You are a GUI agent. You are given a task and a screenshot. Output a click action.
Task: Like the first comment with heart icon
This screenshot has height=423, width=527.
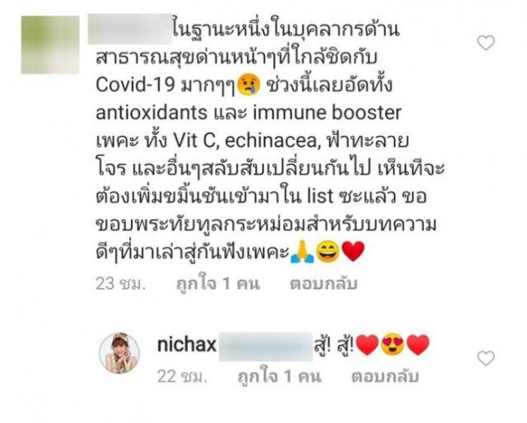[x=486, y=43]
